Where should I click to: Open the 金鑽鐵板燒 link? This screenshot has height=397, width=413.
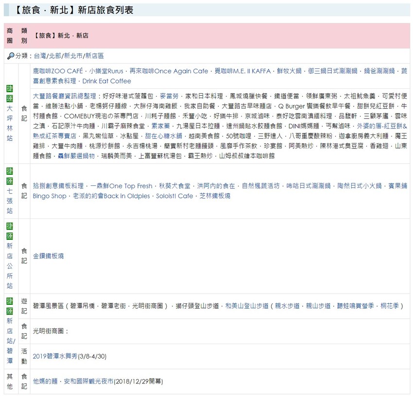tap(48, 256)
